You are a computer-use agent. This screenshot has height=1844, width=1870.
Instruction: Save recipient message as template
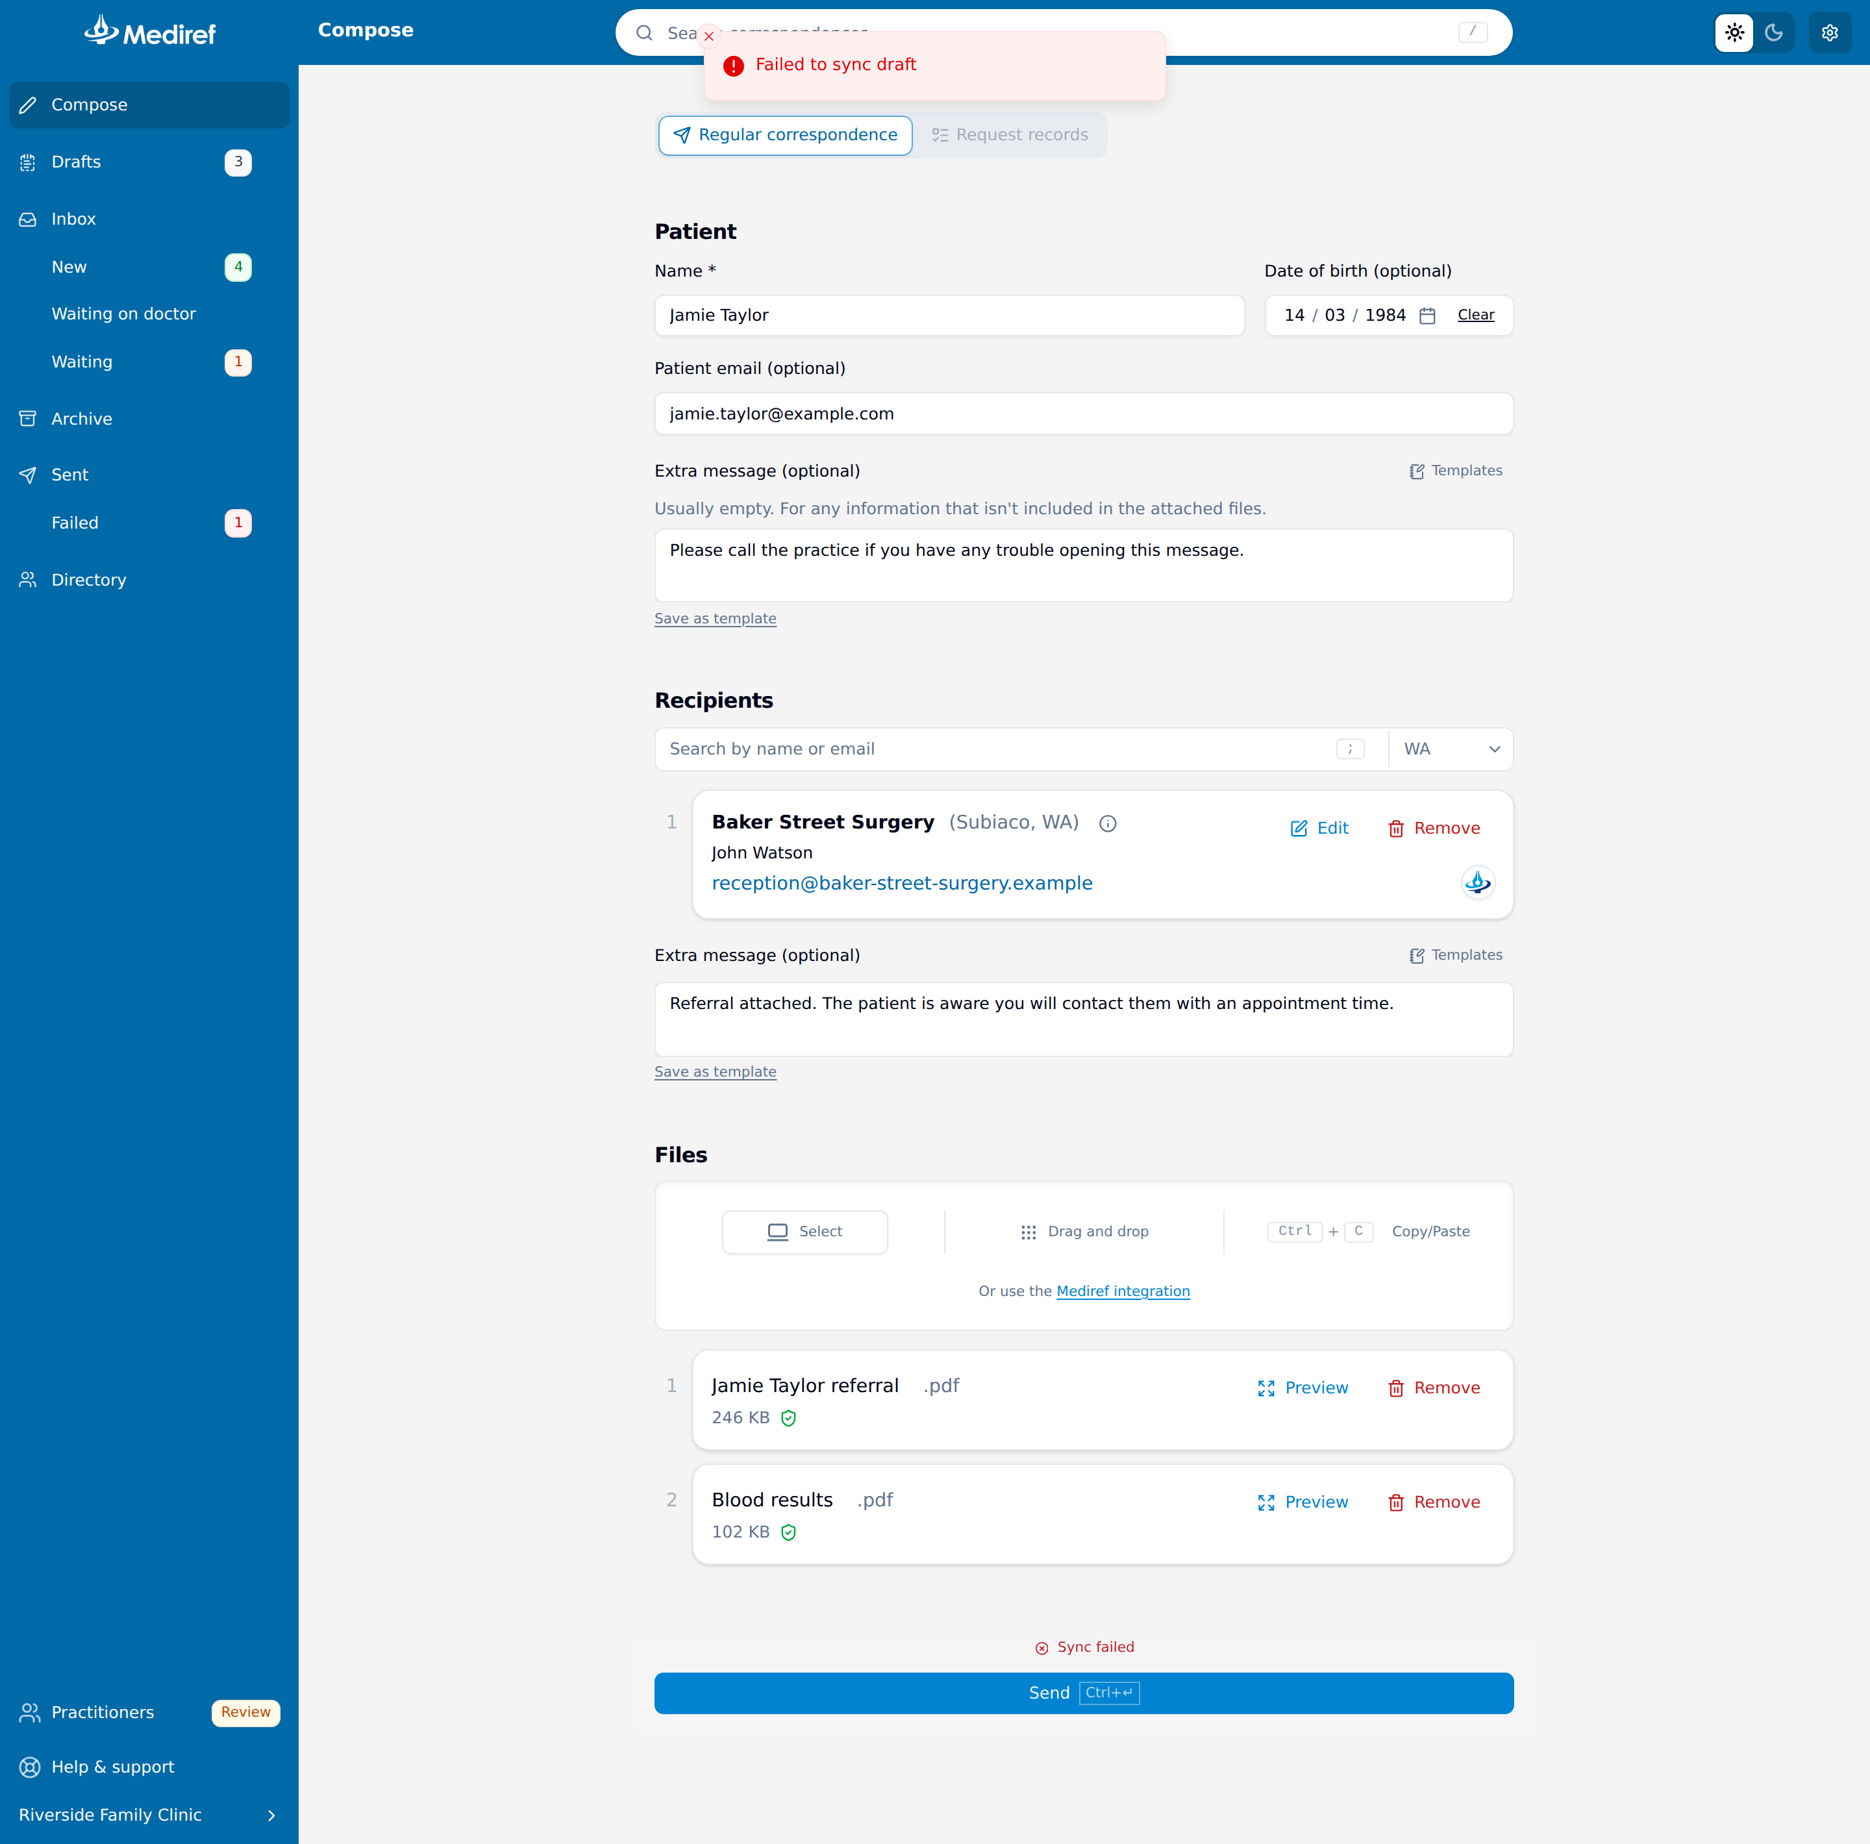tap(714, 1073)
